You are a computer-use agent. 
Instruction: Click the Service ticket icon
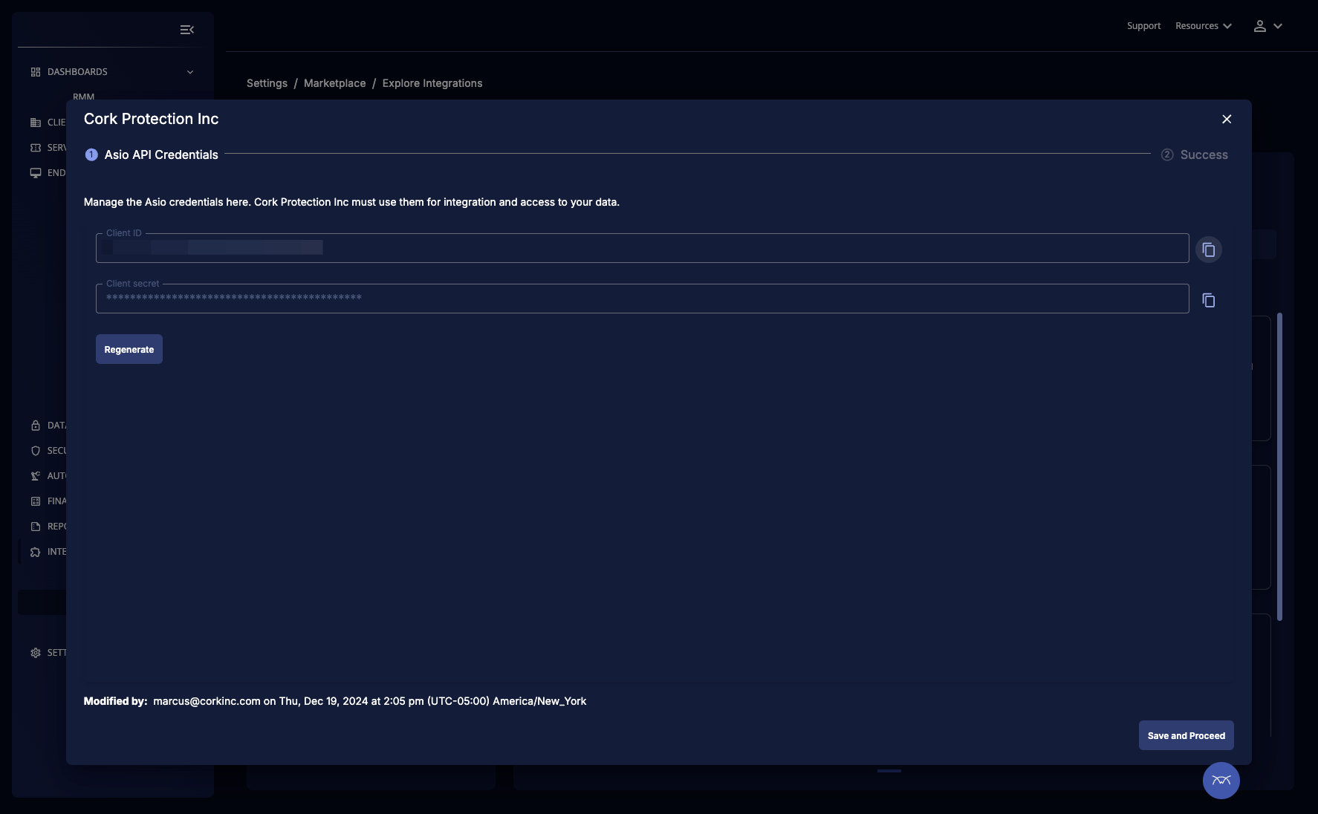[36, 148]
